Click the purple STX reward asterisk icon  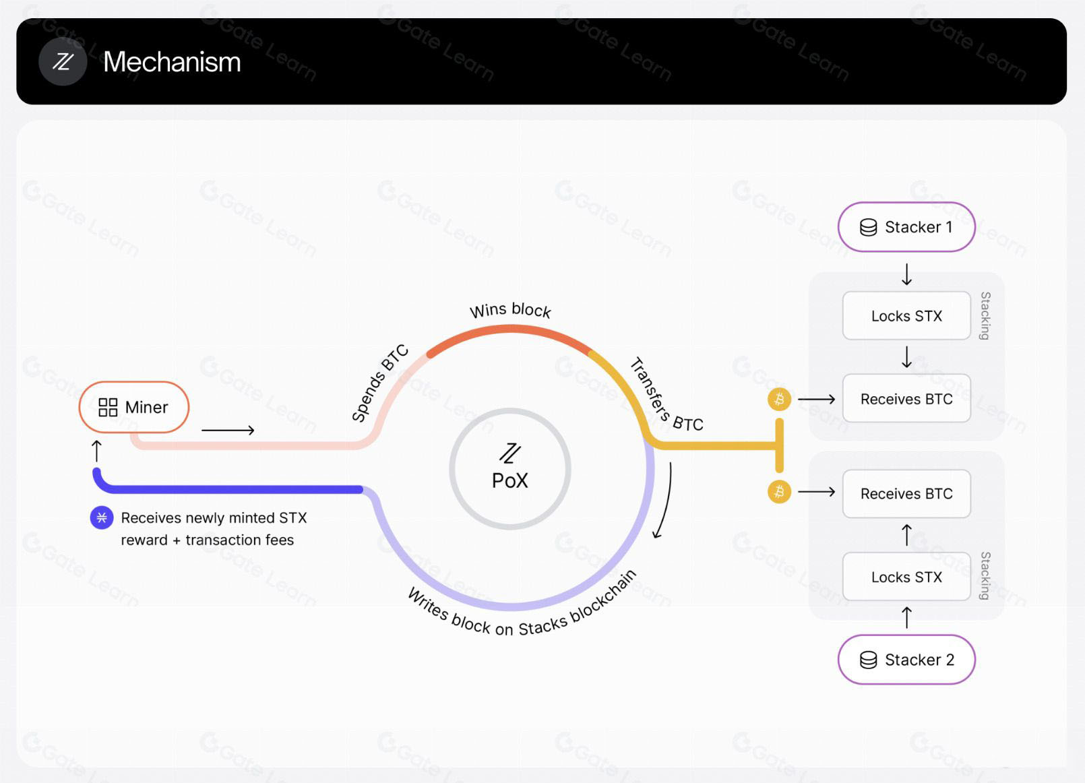click(x=102, y=518)
